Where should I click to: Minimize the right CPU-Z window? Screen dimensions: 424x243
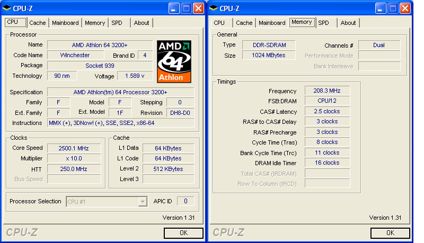pyautogui.click(x=381, y=8)
